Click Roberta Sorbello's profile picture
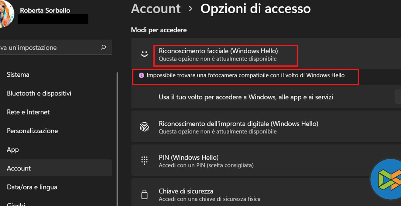The width and height of the screenshot is (401, 206). tap(5, 14)
